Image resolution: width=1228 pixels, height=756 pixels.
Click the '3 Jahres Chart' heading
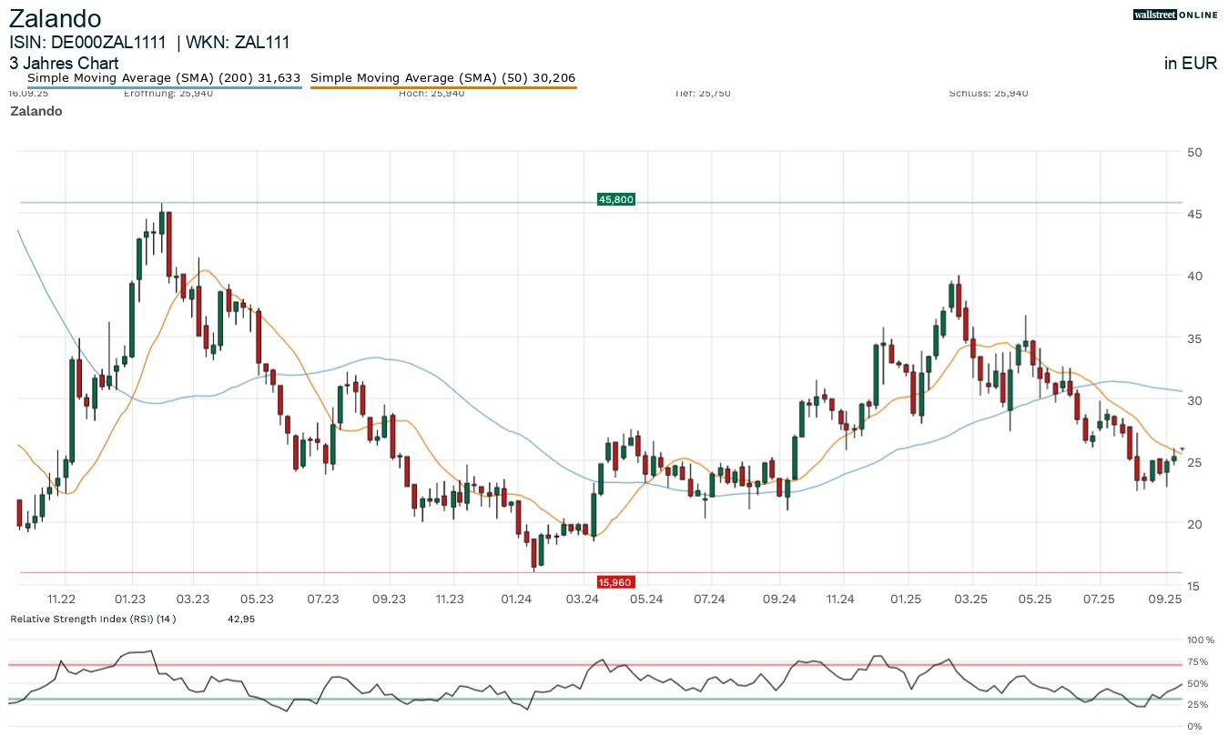pos(64,64)
